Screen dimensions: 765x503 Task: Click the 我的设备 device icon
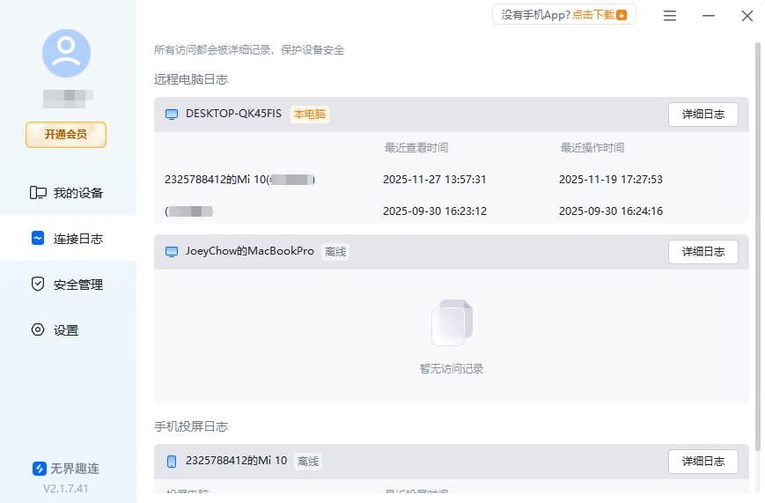[38, 193]
